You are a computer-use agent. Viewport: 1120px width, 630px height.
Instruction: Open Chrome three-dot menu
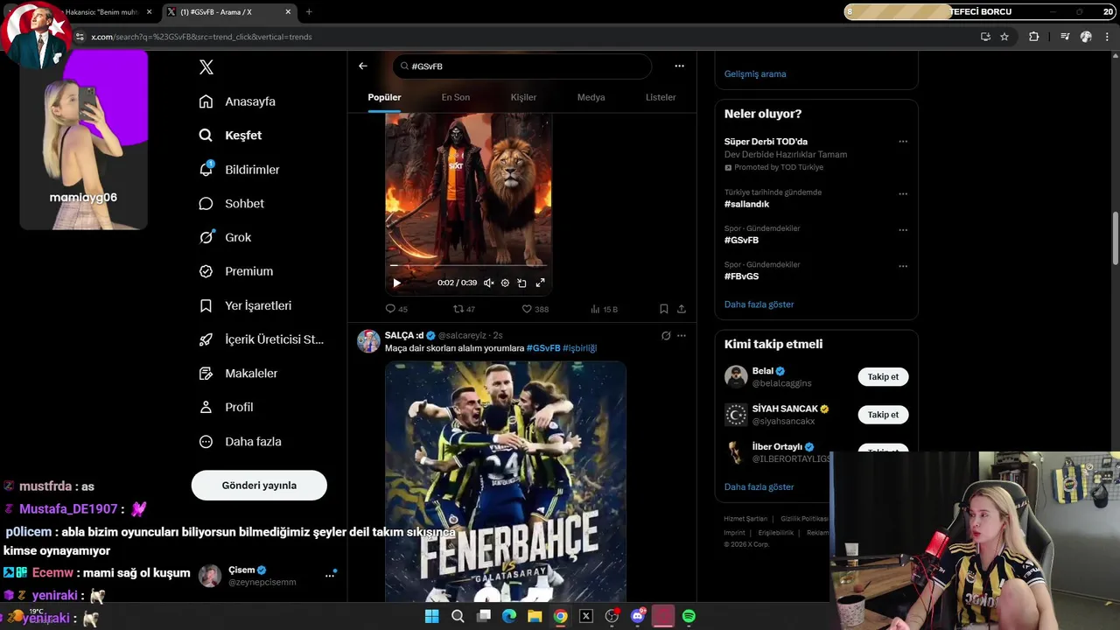point(1108,37)
